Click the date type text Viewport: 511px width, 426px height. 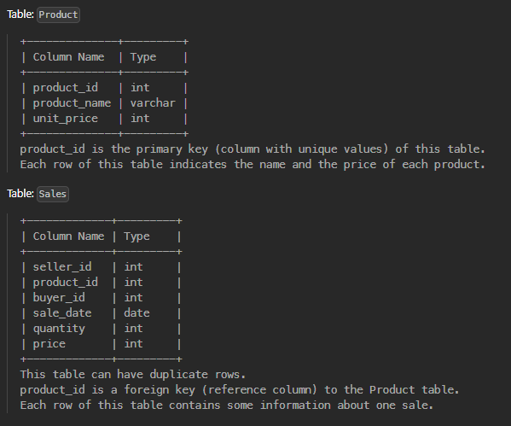coord(136,313)
